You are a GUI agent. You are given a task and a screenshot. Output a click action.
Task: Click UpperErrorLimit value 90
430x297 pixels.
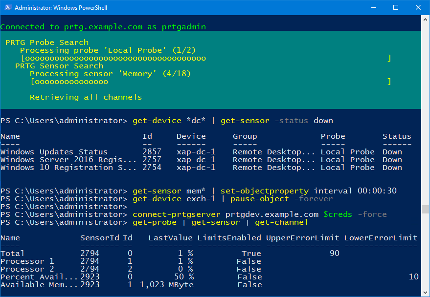point(334,254)
